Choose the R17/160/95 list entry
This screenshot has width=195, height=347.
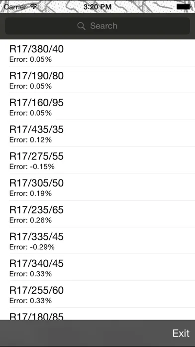97,107
